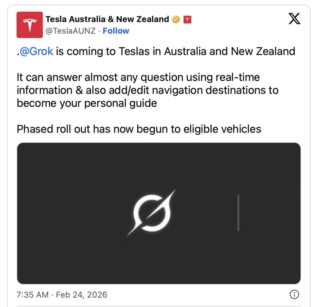Click the Tesla Australia & New Zealand name
Viewport: 320px width, 307px height.
coord(107,19)
